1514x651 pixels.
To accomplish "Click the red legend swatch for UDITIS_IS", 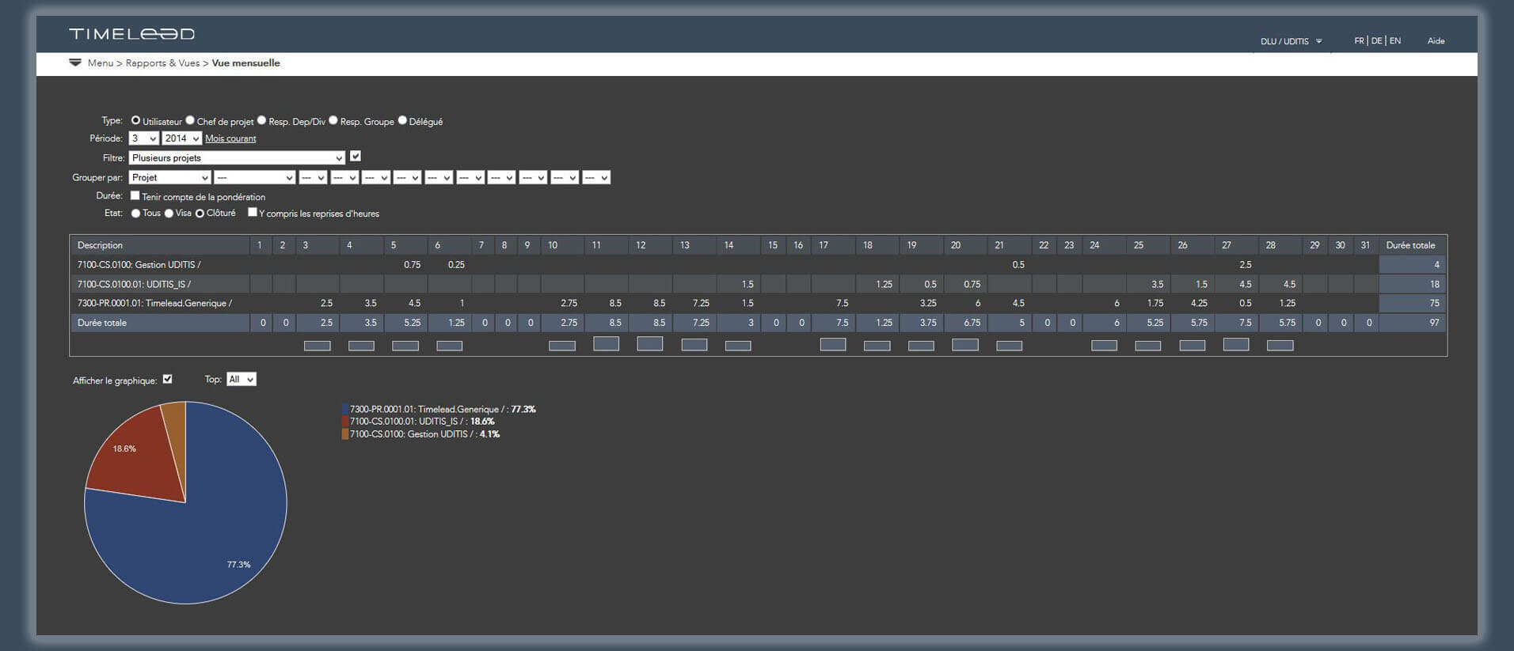I will 345,422.
